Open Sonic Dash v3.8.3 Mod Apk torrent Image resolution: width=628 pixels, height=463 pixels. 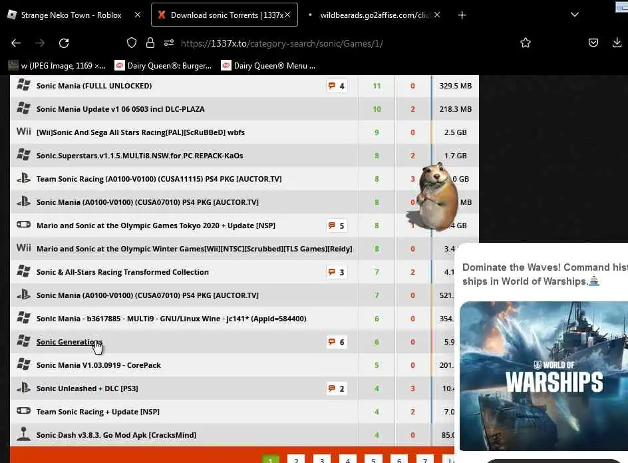click(116, 435)
